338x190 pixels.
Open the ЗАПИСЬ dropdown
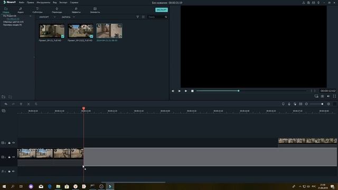(x=68, y=17)
